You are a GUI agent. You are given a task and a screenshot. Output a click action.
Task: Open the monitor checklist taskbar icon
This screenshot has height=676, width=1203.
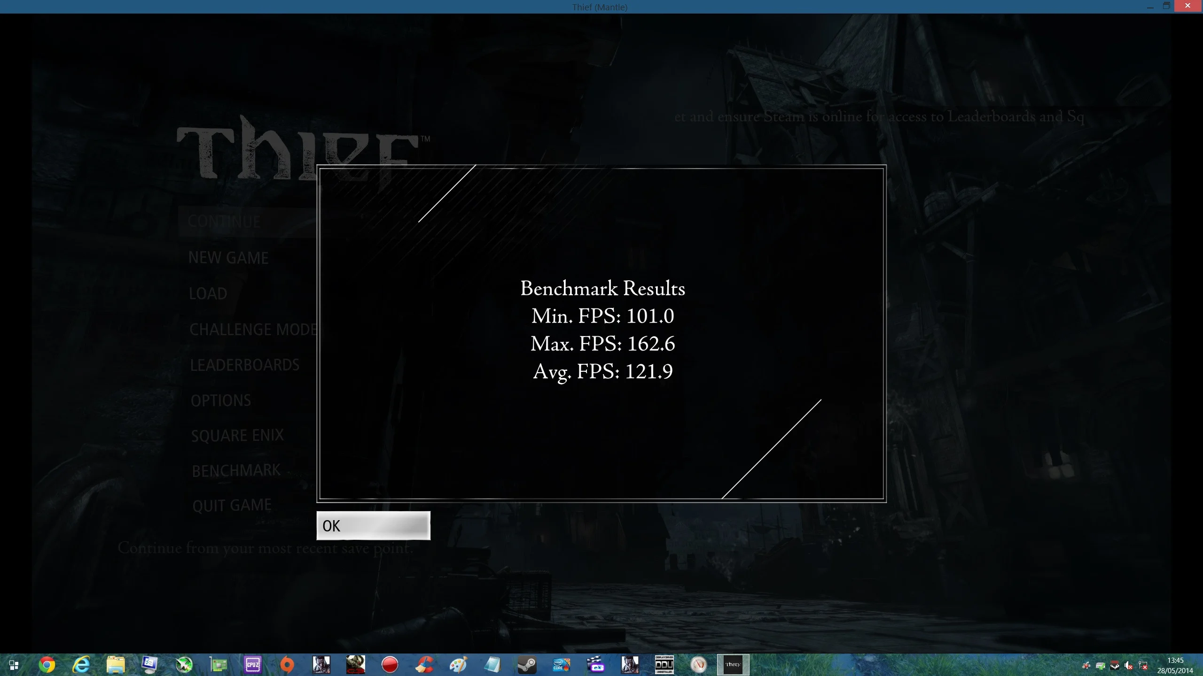point(150,665)
